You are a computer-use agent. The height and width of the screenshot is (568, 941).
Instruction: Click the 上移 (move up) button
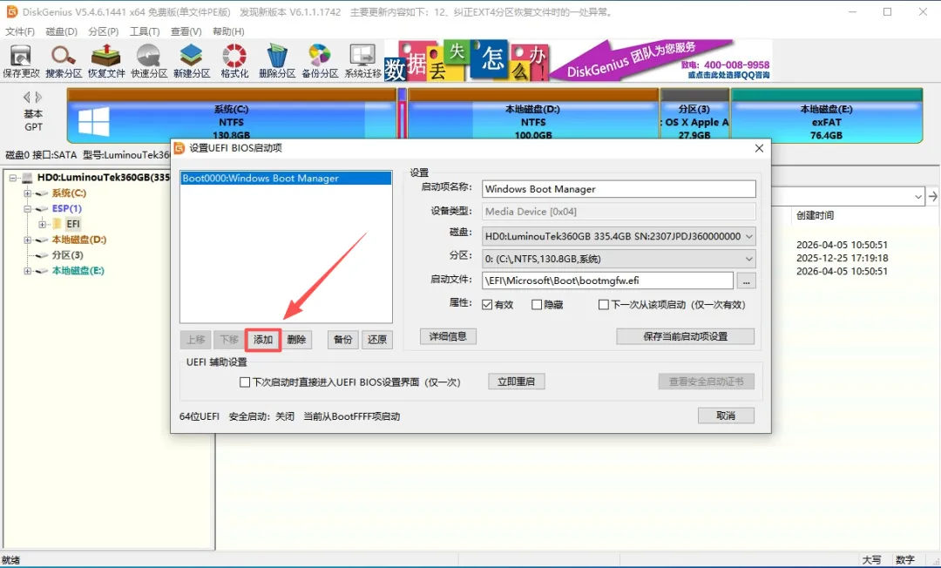click(196, 340)
